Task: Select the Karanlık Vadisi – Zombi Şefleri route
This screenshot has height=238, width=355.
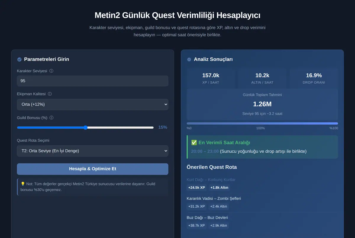Action: click(214, 198)
